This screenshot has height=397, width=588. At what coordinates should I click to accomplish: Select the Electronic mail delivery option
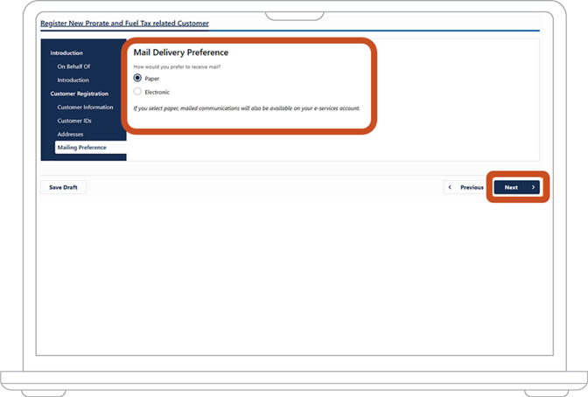pyautogui.click(x=137, y=92)
